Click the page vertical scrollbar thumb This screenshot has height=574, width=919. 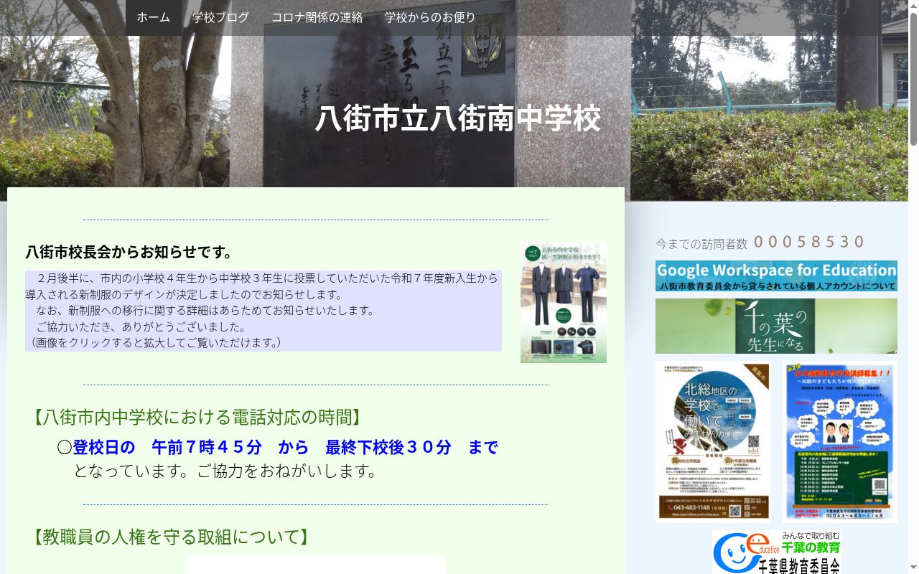913,79
